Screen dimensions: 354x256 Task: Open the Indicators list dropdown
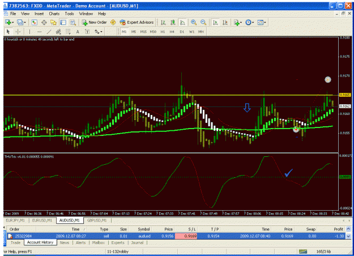click(238, 22)
